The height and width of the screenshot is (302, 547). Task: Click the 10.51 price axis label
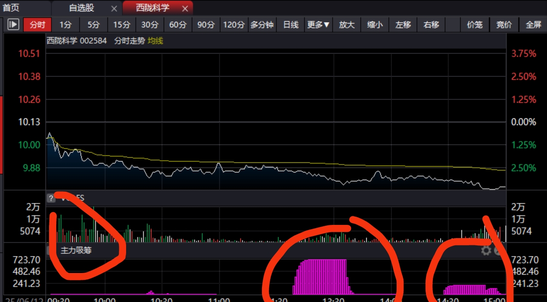point(29,53)
